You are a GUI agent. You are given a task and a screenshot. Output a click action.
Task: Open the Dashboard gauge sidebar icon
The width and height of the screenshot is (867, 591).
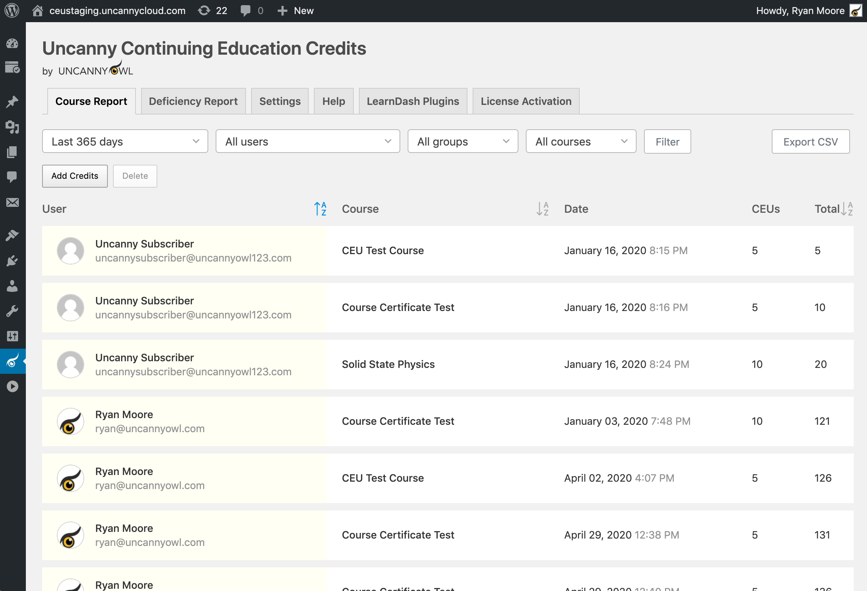12,43
